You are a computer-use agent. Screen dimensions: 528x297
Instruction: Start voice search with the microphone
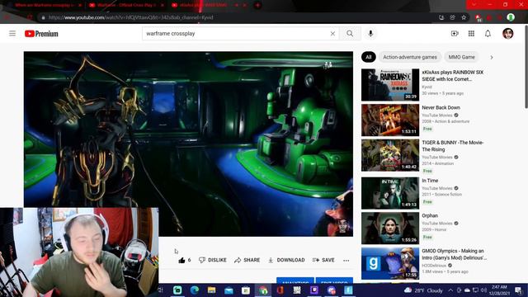tap(370, 33)
